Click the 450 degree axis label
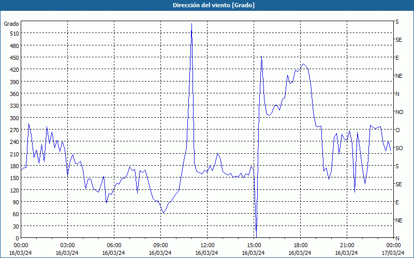 [14, 58]
